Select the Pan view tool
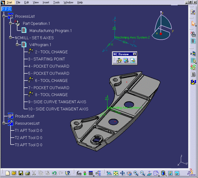 click(122, 173)
